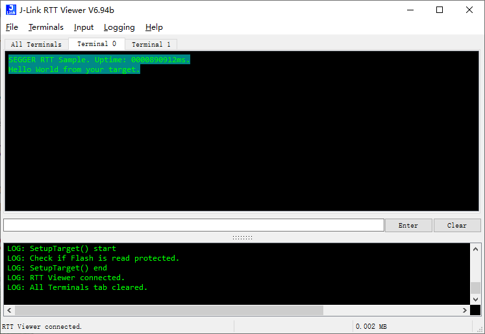The width and height of the screenshot is (485, 334).
Task: Click the 'Hello World from your target.' line
Action: click(74, 69)
